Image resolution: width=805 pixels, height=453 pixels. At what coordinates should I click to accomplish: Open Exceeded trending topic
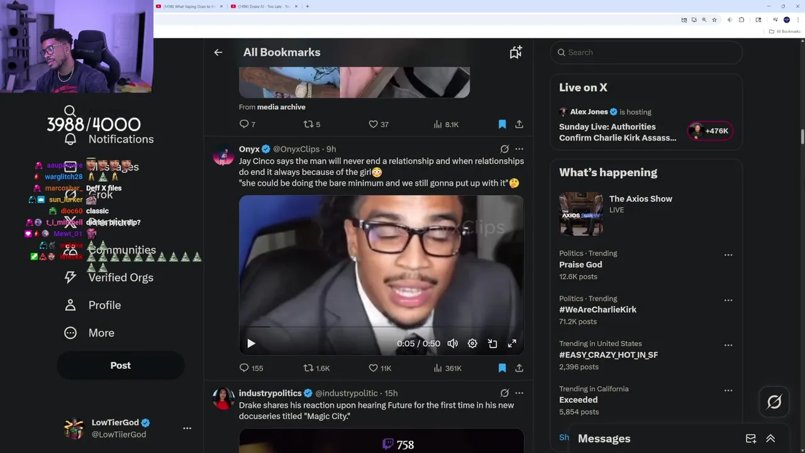click(x=578, y=400)
